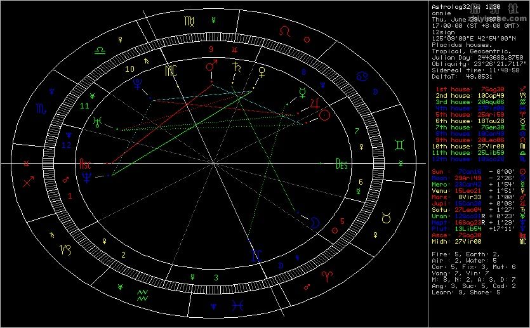Image resolution: width=530 pixels, height=328 pixels.
Task: Click the yellow Saturn glyph near the top
Action: [x=237, y=66]
